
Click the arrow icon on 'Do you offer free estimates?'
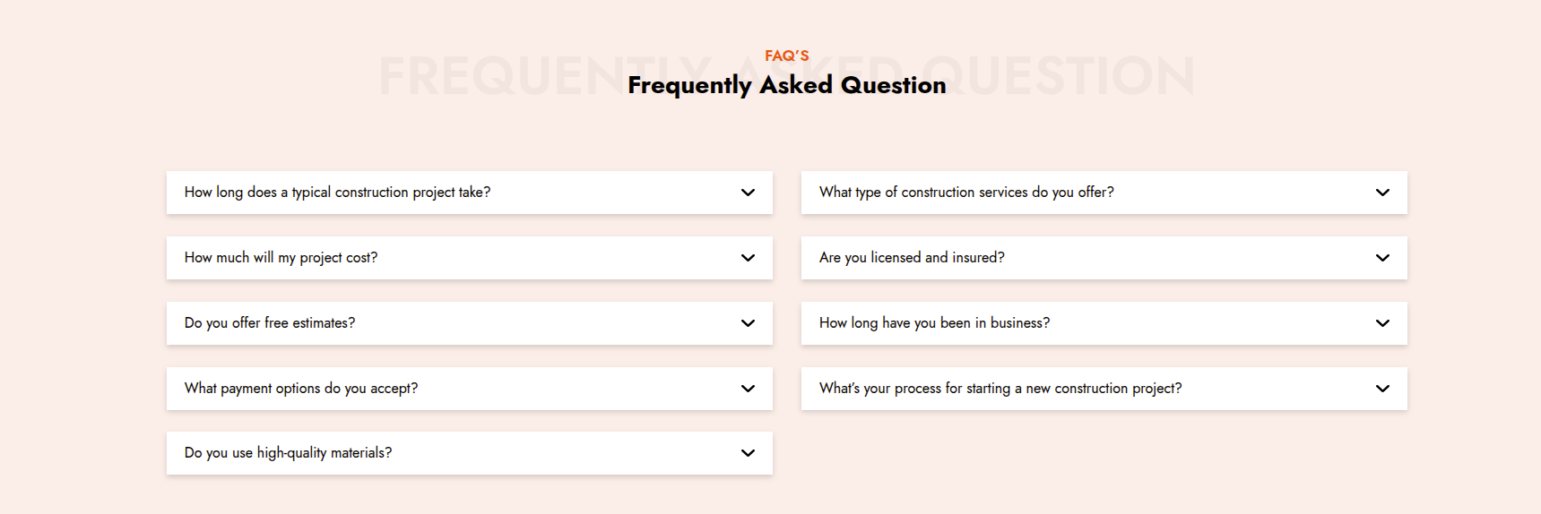pos(748,323)
